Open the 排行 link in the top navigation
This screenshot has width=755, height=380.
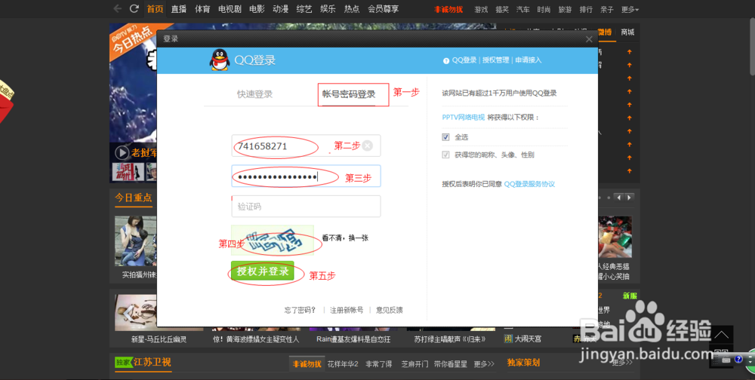[586, 9]
